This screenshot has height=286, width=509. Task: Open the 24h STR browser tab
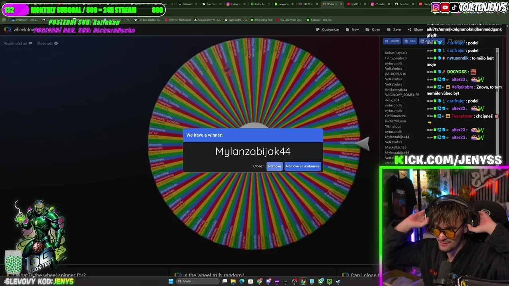[x=308, y=4]
